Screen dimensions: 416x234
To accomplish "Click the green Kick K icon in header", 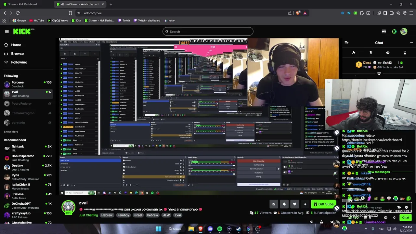I will 394,32.
